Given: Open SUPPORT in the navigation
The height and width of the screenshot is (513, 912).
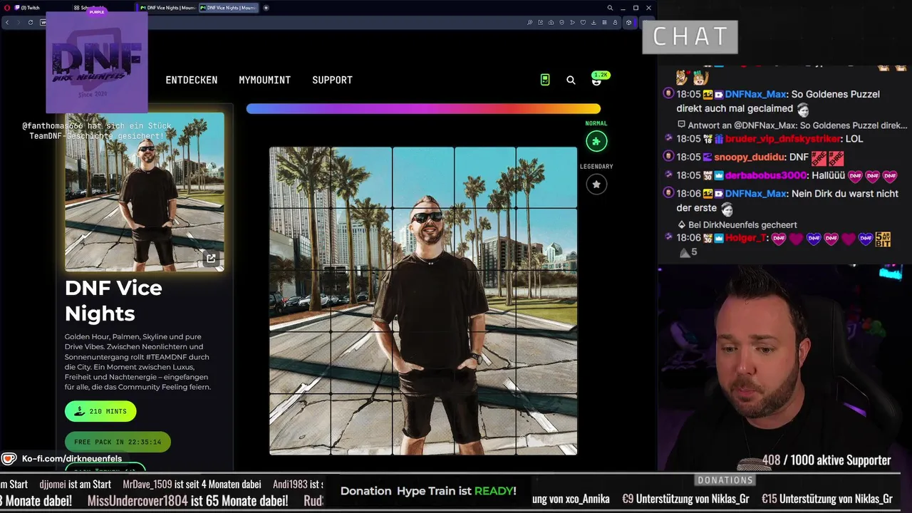Looking at the screenshot, I should pos(332,80).
